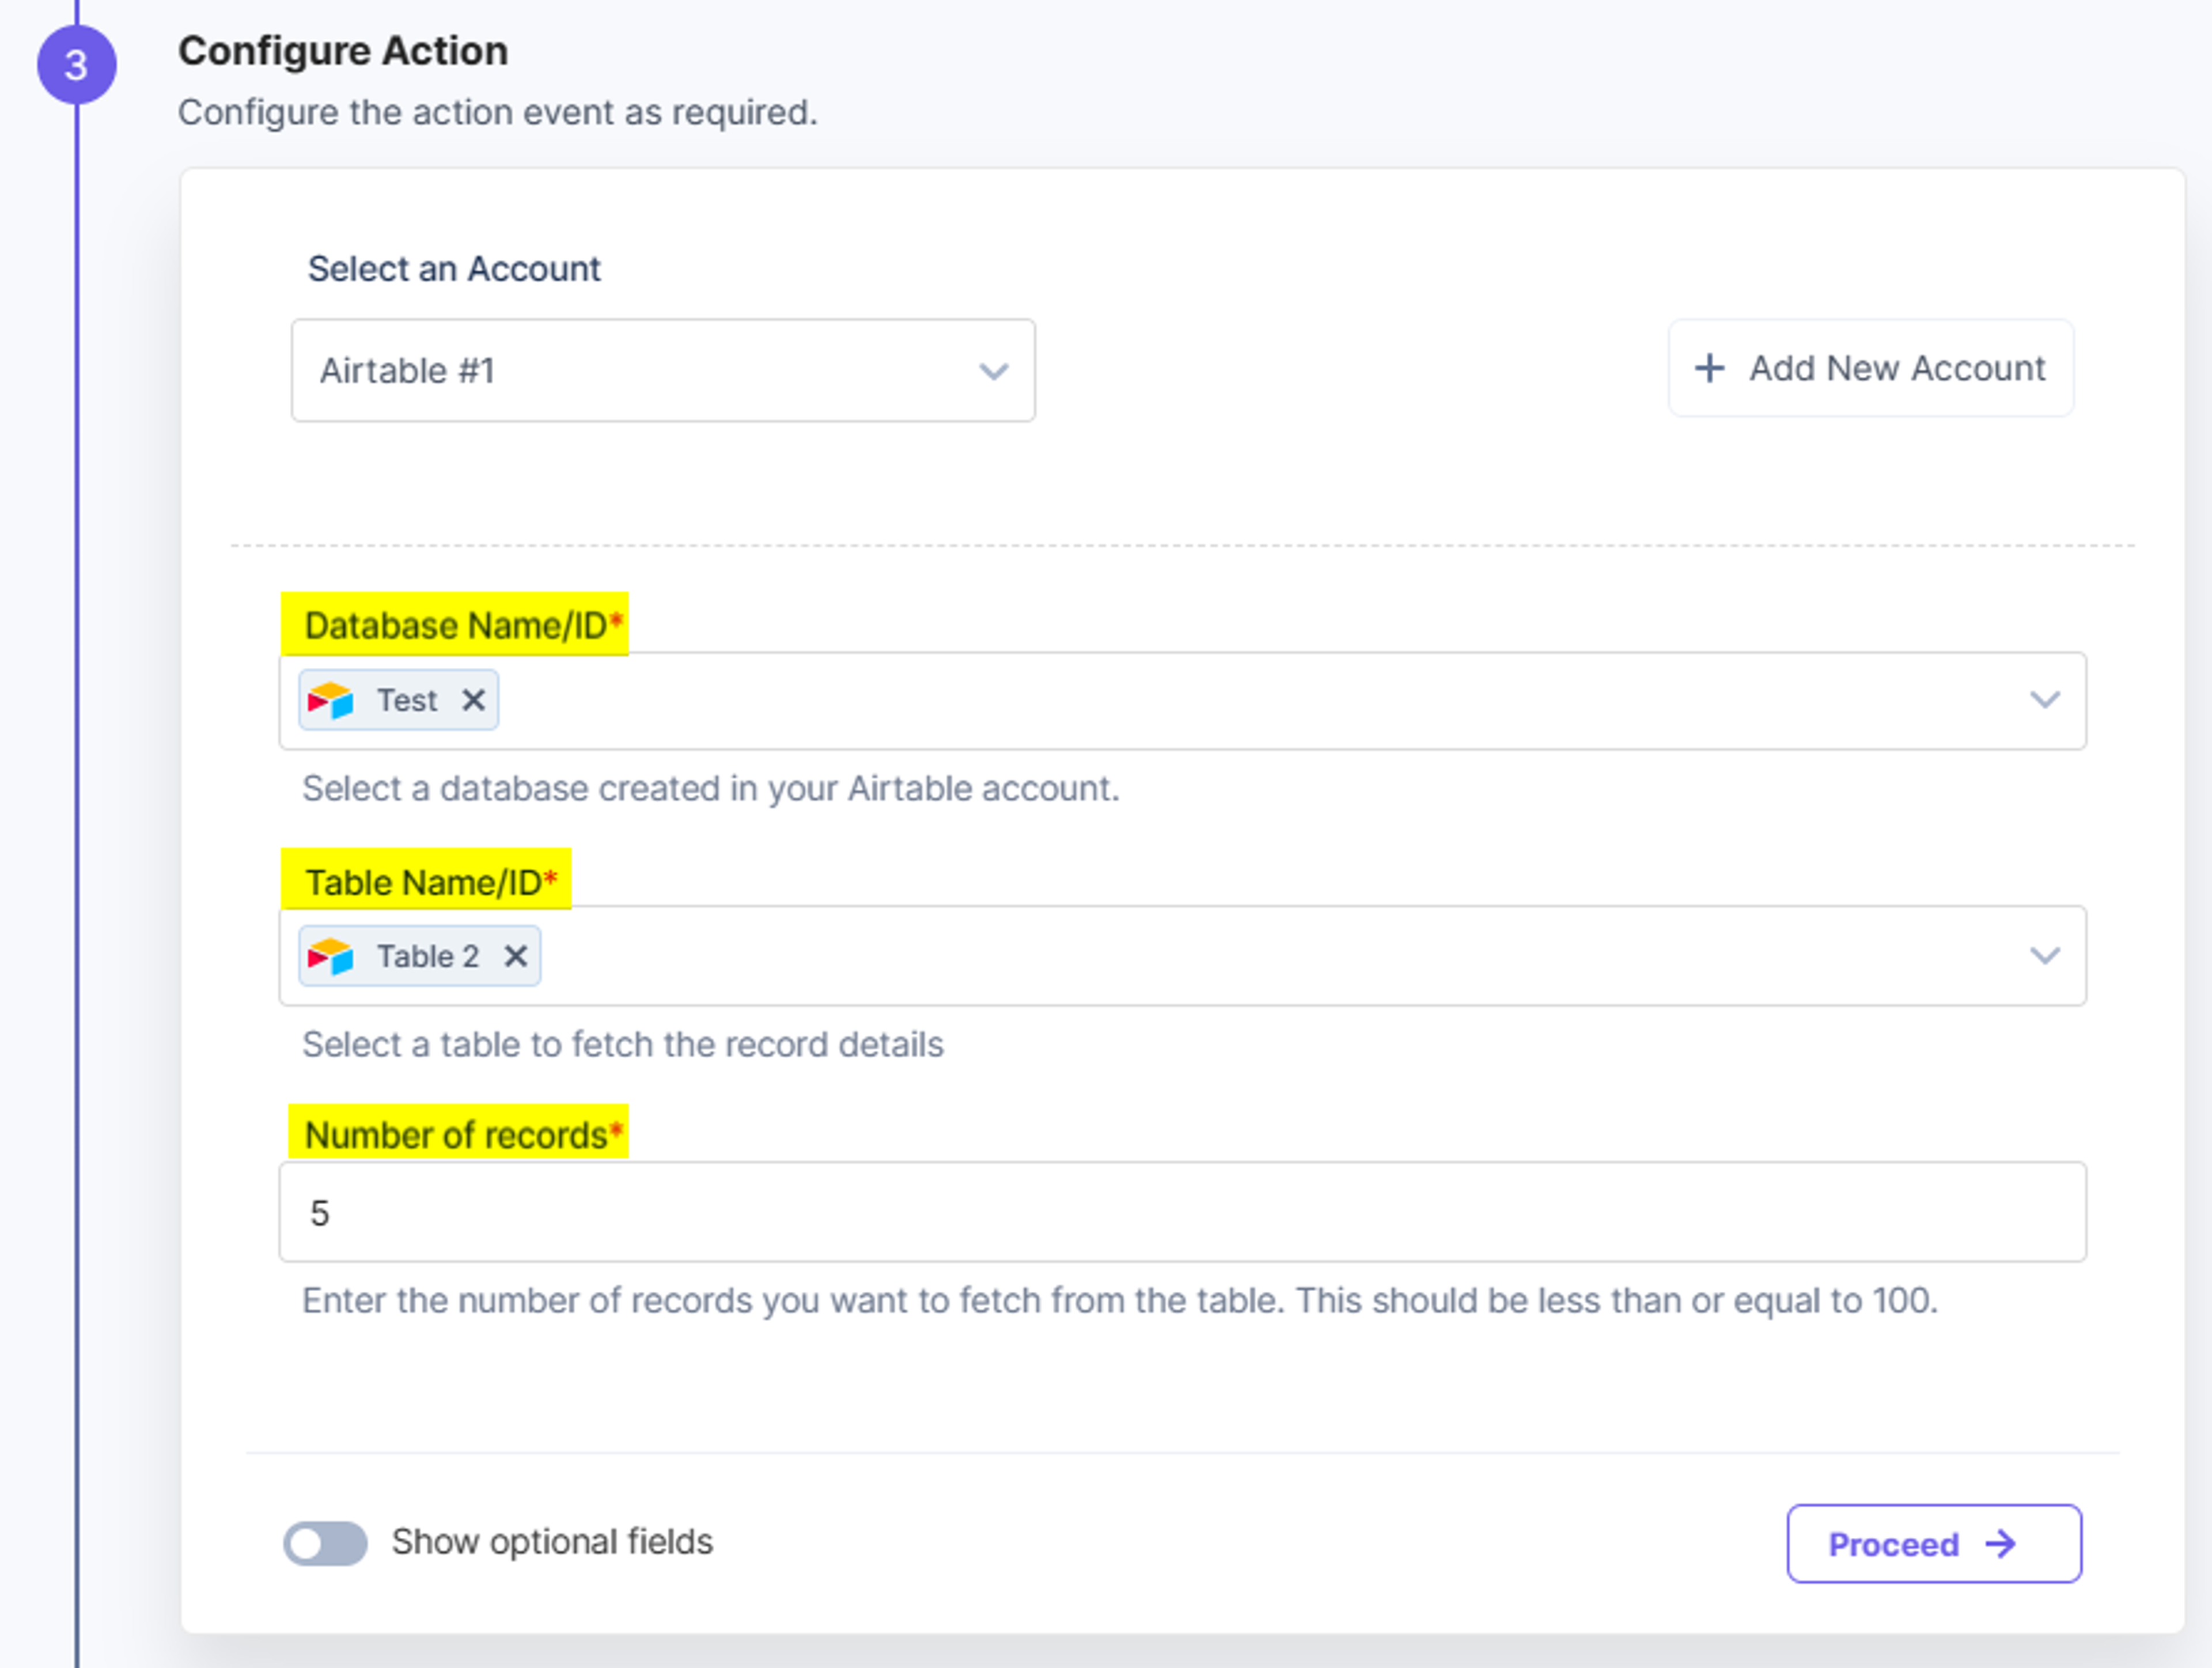Click the step 3 circle badge

pos(77,65)
